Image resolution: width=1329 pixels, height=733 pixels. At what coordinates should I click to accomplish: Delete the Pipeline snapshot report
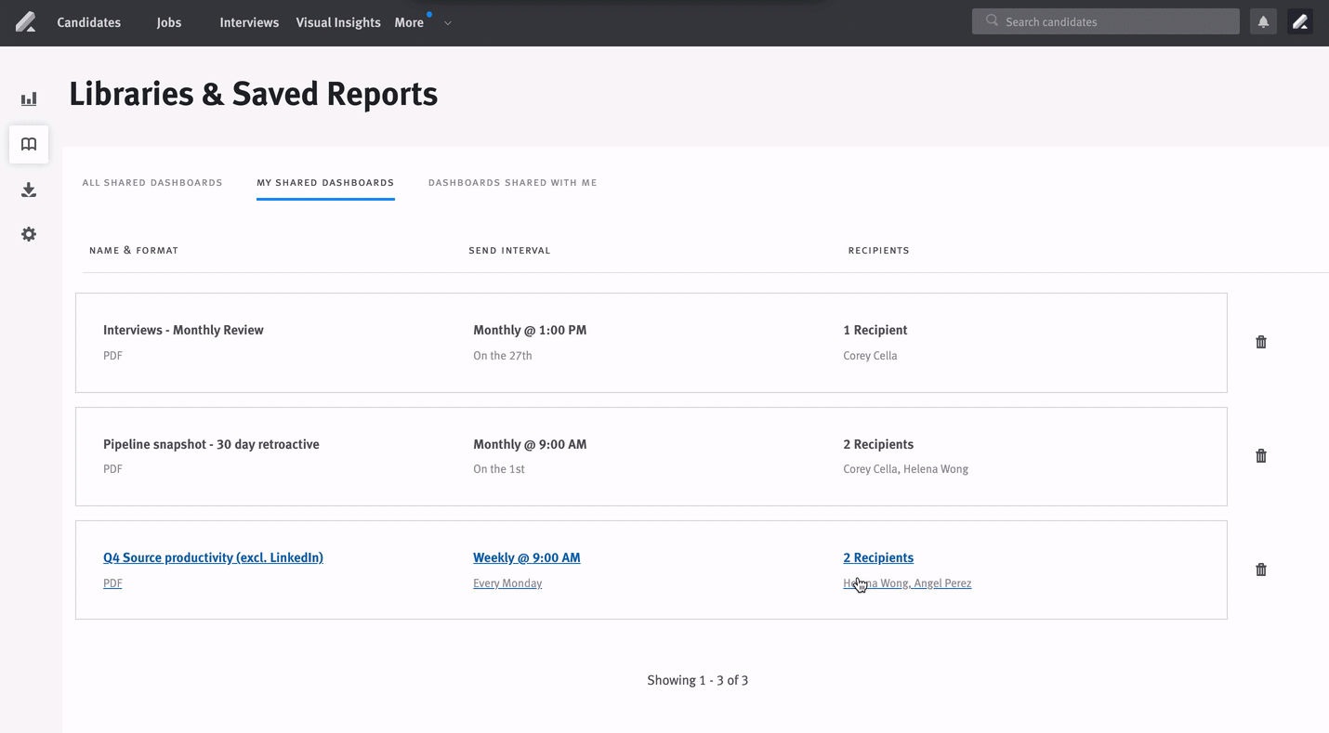coord(1261,455)
